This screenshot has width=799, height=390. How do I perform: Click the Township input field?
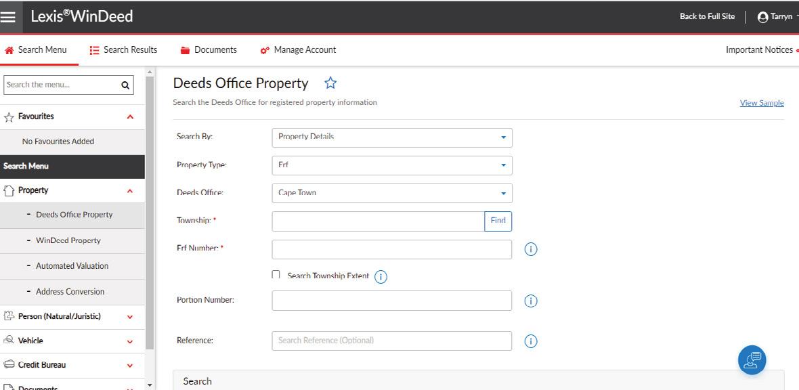(378, 221)
